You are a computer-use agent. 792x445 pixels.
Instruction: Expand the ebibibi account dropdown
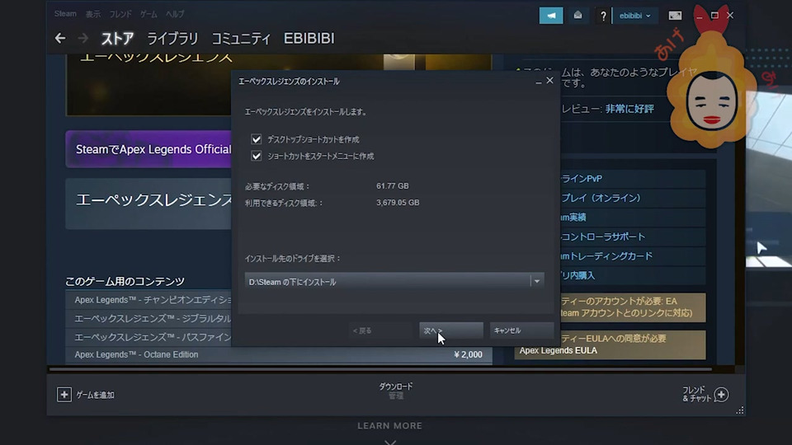coord(634,16)
